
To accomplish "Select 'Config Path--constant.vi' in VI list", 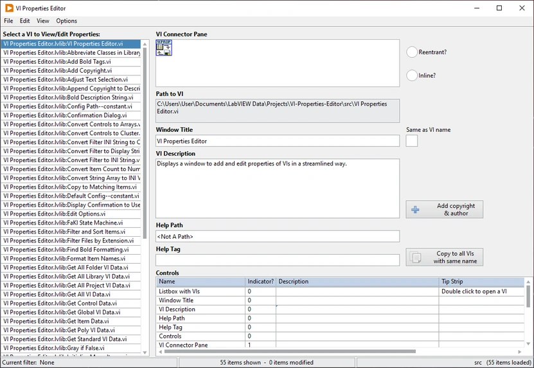I will click(71, 106).
